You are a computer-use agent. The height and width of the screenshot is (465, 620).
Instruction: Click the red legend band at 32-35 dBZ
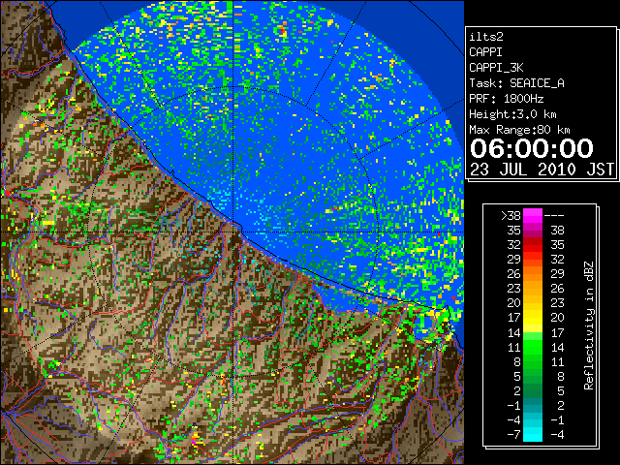point(533,245)
